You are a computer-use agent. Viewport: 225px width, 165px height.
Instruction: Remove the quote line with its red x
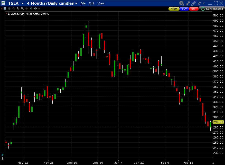click(7, 14)
